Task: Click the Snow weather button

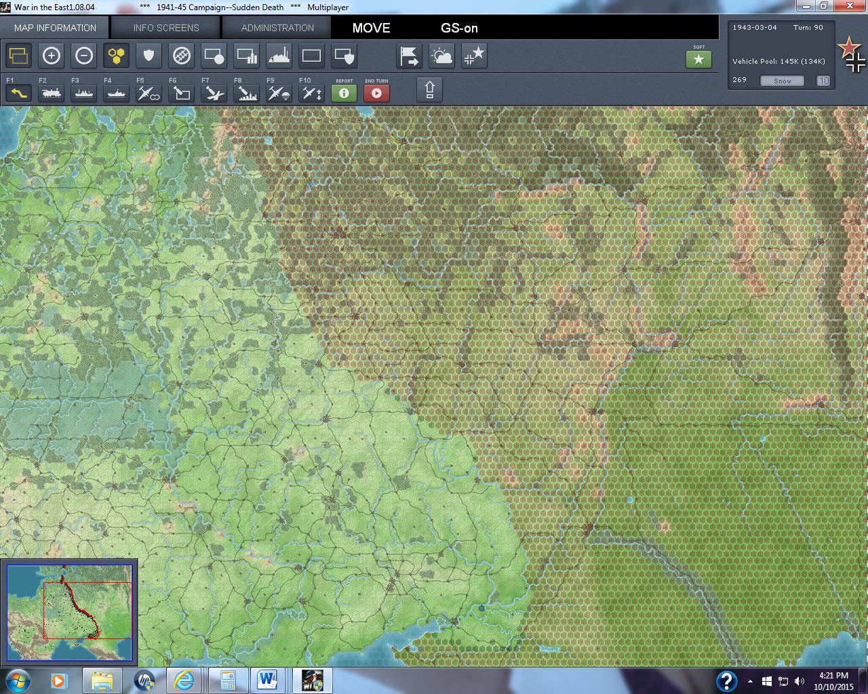Action: 783,81
